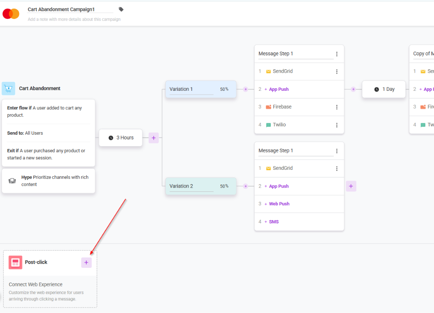Click the Cart Abandonment cart icon
This screenshot has height=313, width=434.
[8, 88]
